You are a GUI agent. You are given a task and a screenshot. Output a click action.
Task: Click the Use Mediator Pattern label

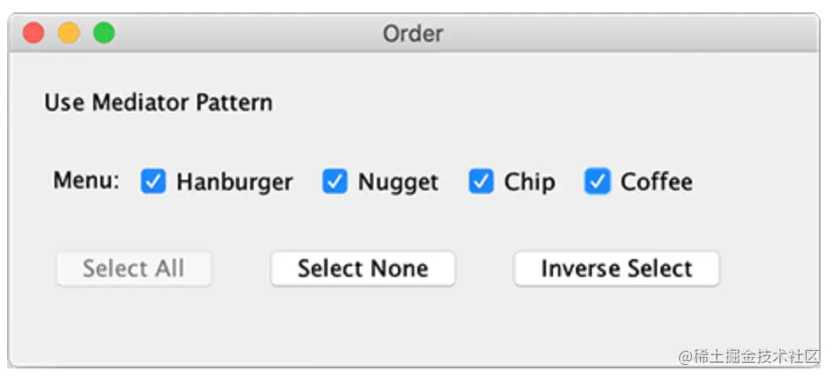[158, 102]
